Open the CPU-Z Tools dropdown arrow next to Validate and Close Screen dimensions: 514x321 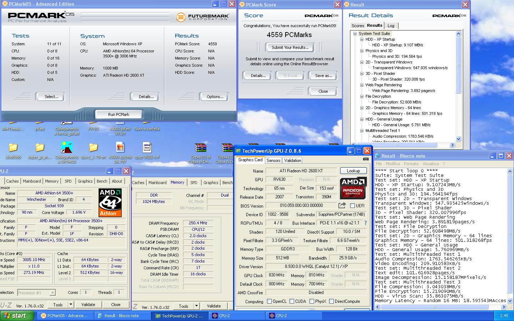pyautogui.click(x=71, y=305)
